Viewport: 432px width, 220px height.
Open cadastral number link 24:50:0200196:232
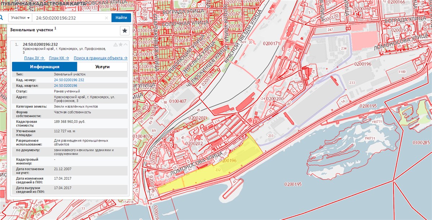69,80
